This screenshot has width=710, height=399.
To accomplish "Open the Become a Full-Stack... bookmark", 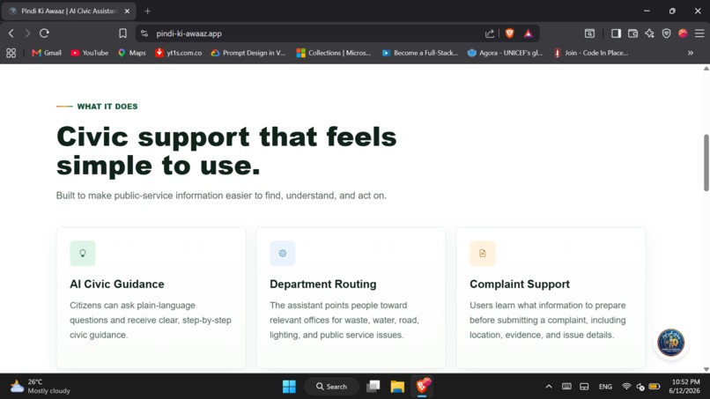I will click(x=420, y=53).
